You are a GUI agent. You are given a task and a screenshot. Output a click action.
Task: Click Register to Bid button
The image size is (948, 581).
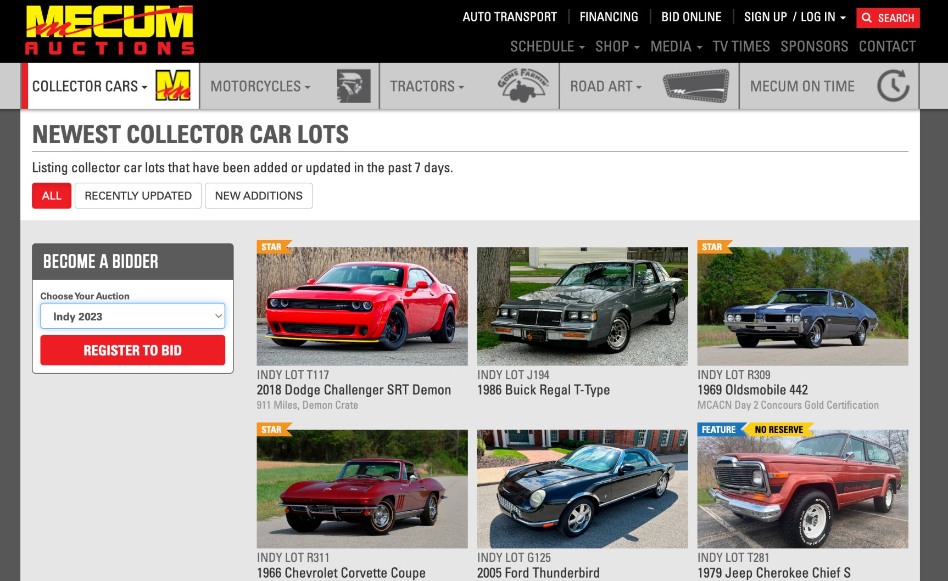point(132,350)
